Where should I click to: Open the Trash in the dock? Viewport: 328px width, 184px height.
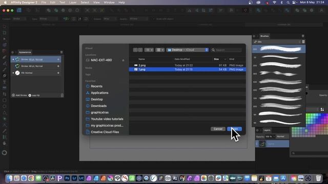click(318, 178)
